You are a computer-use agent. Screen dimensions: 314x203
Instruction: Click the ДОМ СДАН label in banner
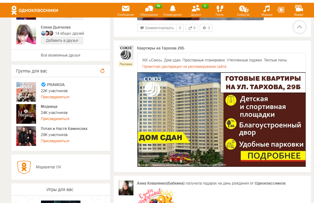pos(163,138)
